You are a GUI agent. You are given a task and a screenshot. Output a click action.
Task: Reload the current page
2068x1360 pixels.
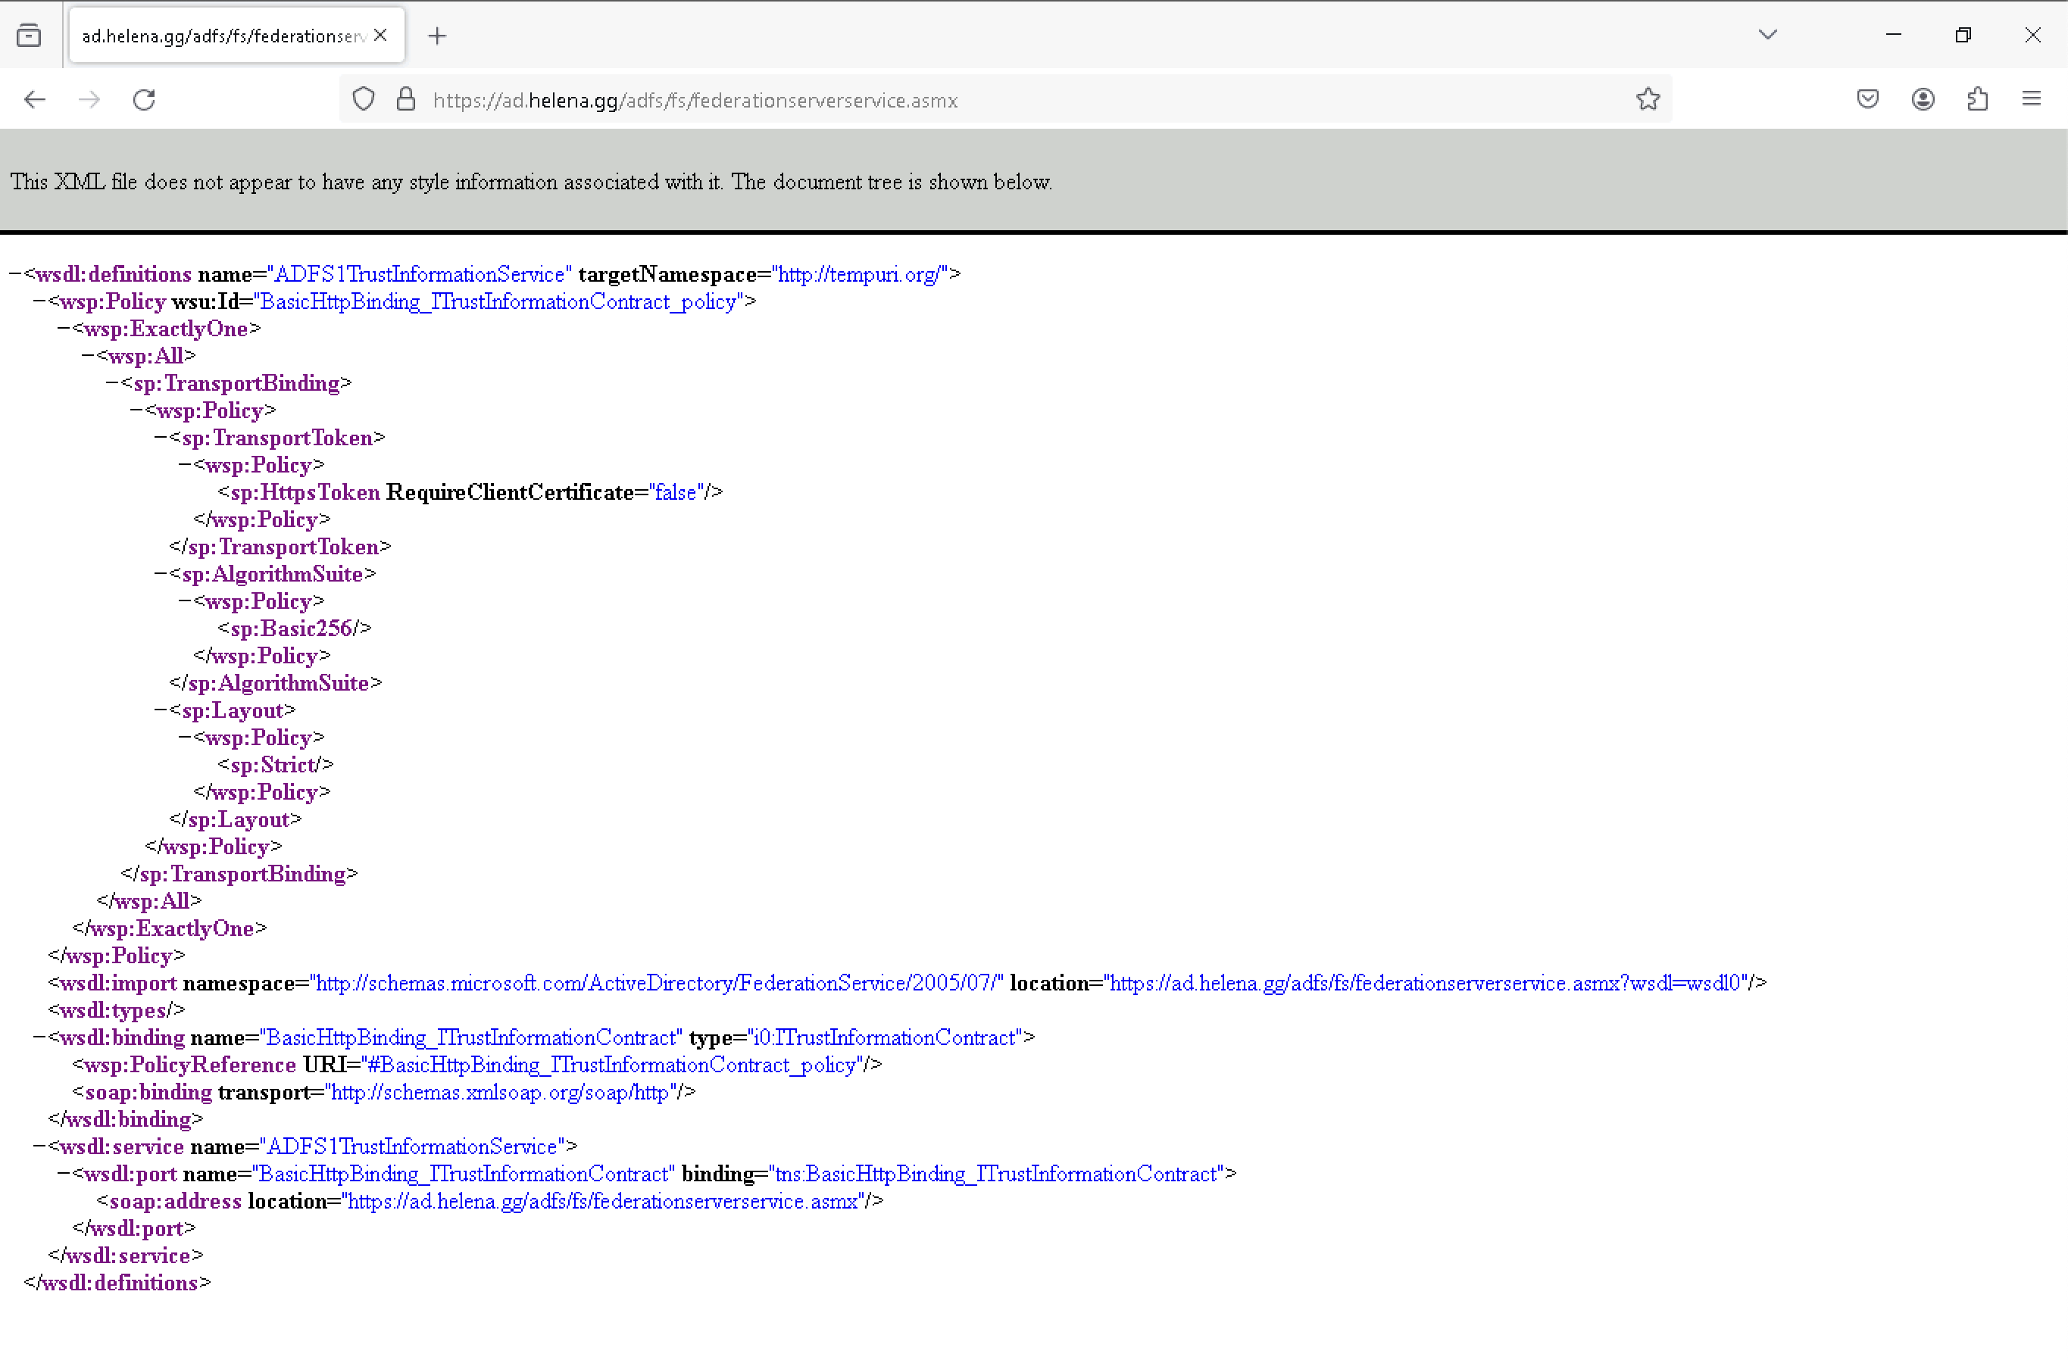pos(144,100)
